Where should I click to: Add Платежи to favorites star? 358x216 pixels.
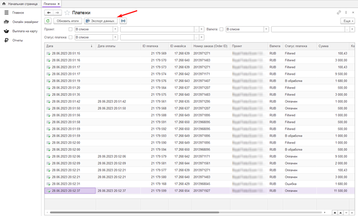click(x=67, y=13)
